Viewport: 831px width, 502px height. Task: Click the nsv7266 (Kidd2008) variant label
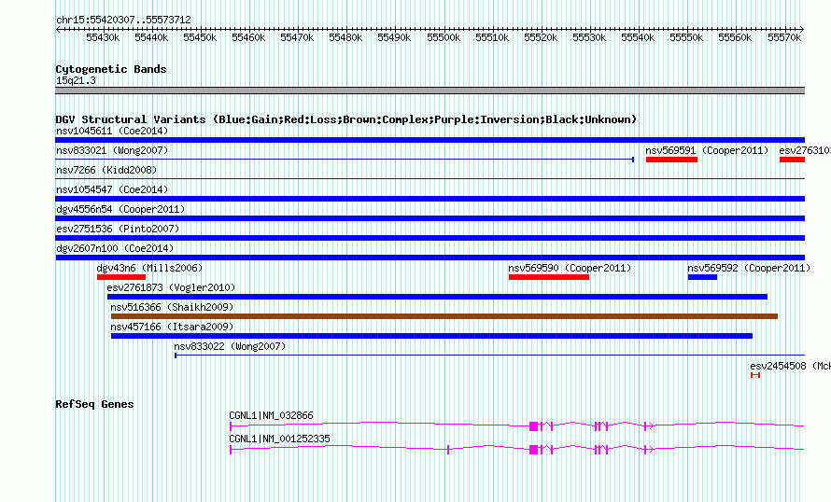pyautogui.click(x=106, y=170)
